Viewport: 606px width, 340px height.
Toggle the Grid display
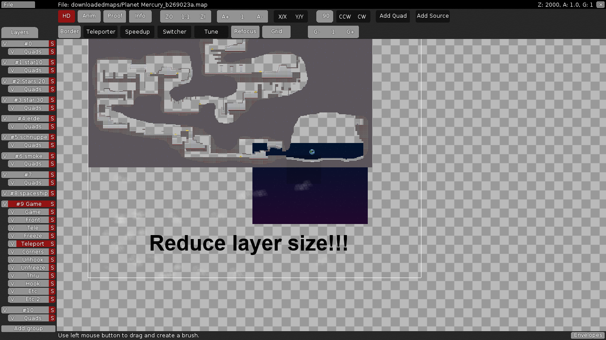276,32
